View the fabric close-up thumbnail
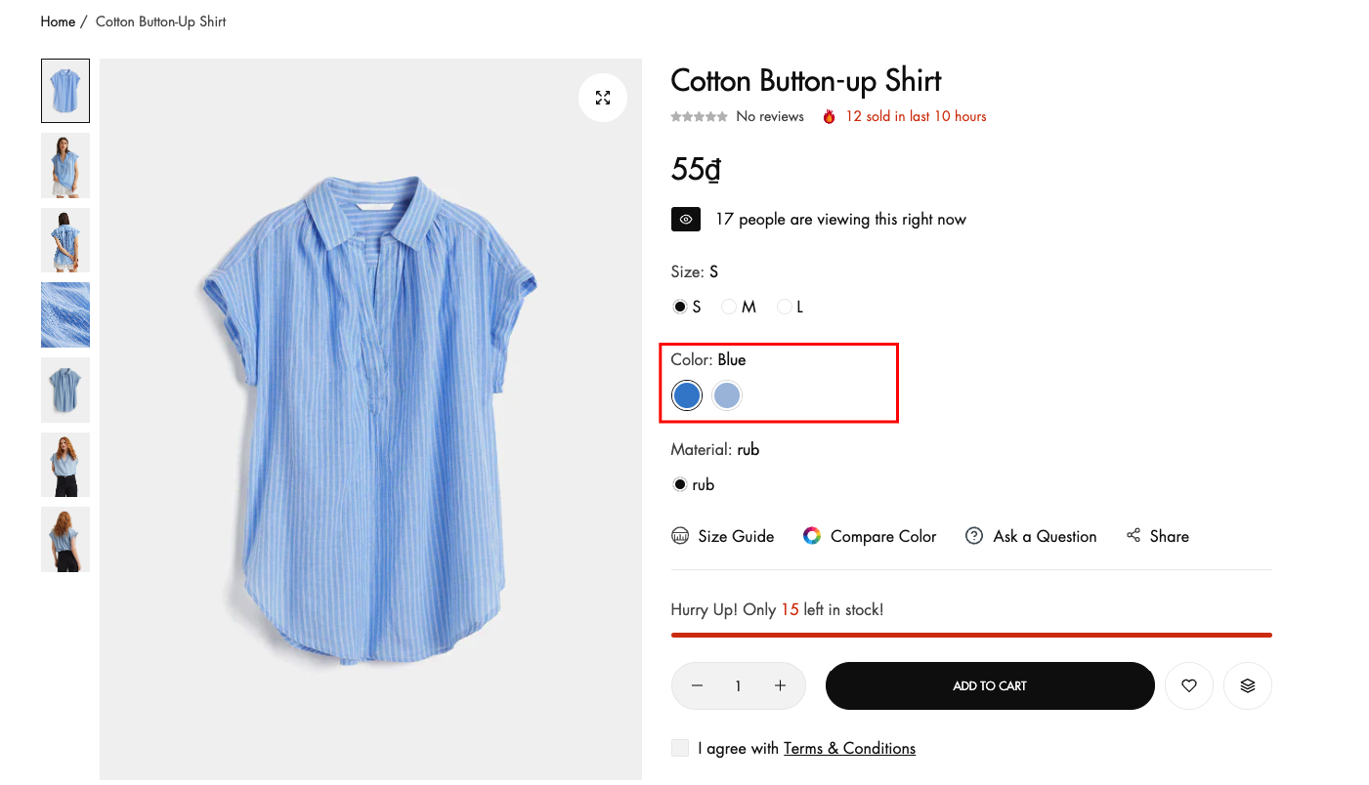 [65, 314]
